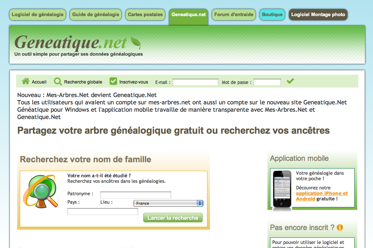Click the magnifying glass Recherche globale icon
The width and height of the screenshot is (373, 248).
(x=58, y=81)
